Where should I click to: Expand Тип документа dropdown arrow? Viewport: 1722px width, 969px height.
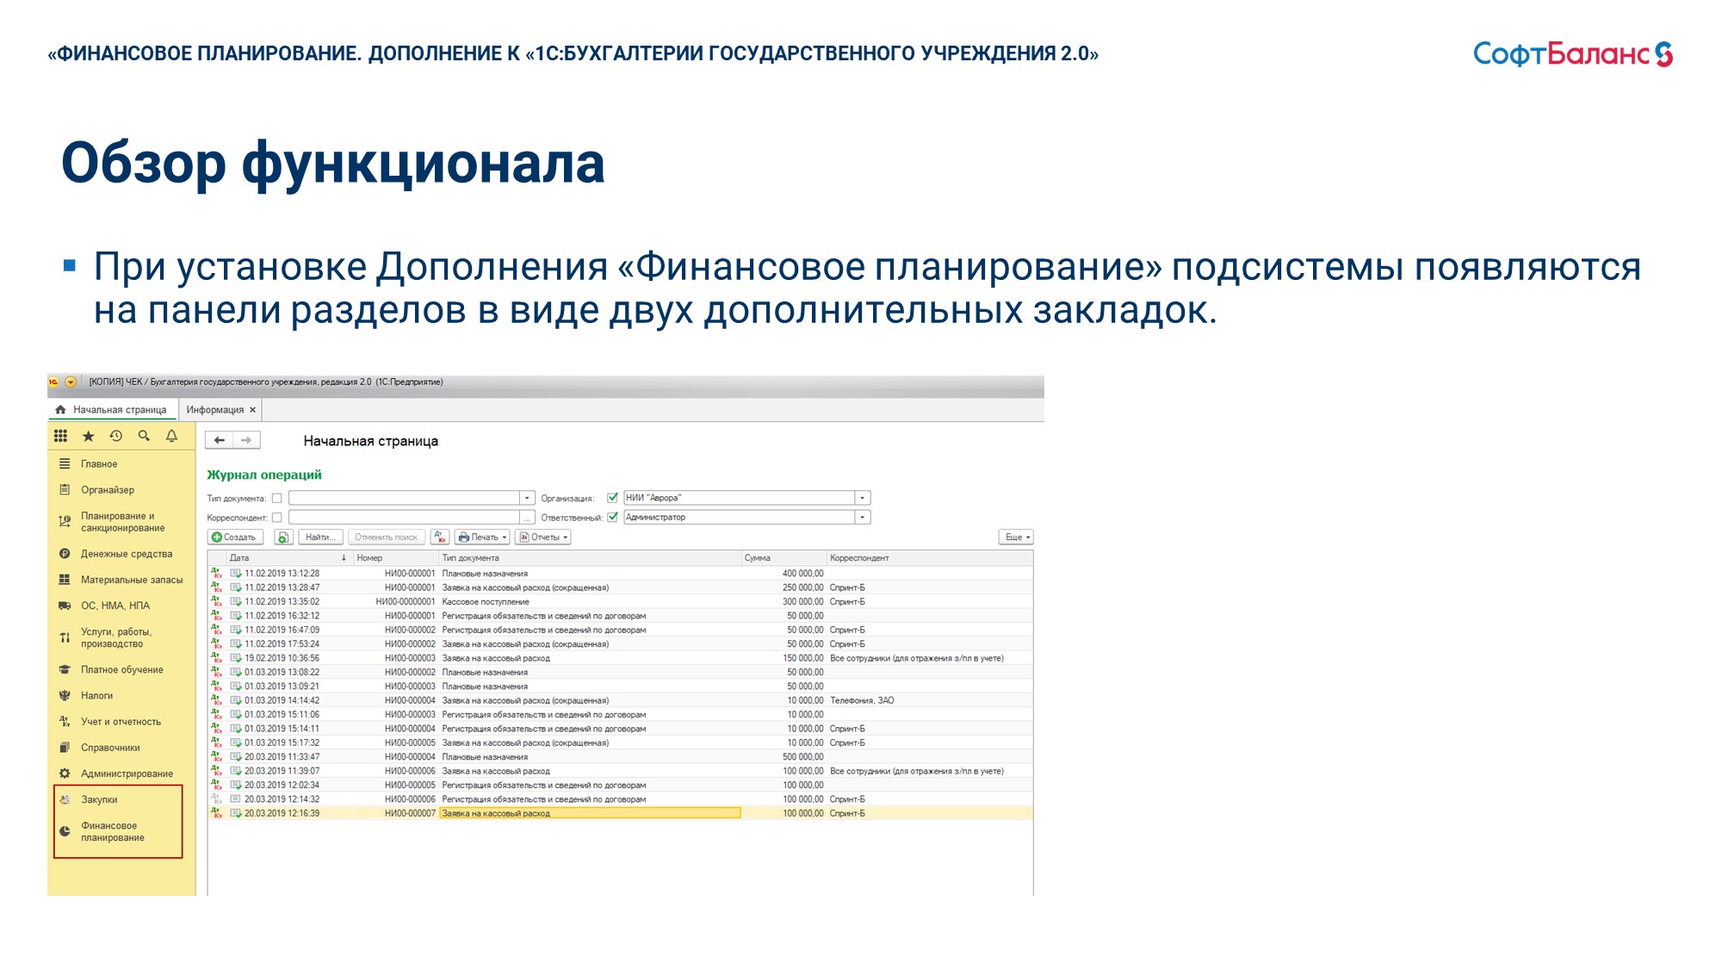[x=527, y=498]
